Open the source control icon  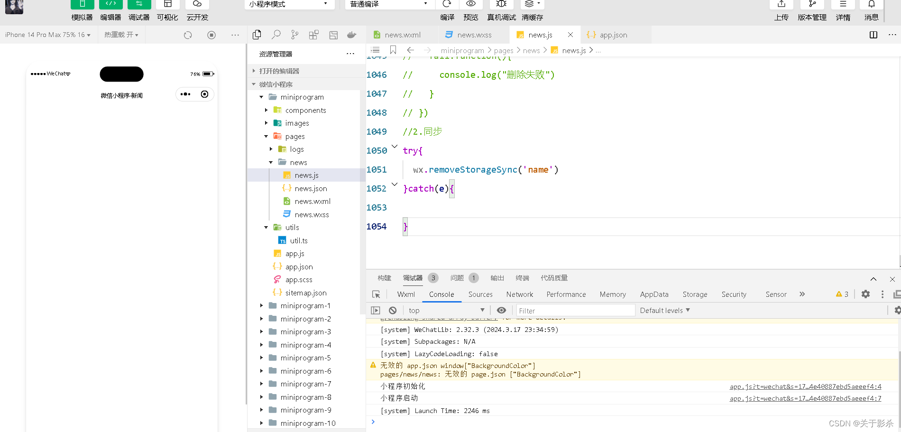[x=295, y=35]
